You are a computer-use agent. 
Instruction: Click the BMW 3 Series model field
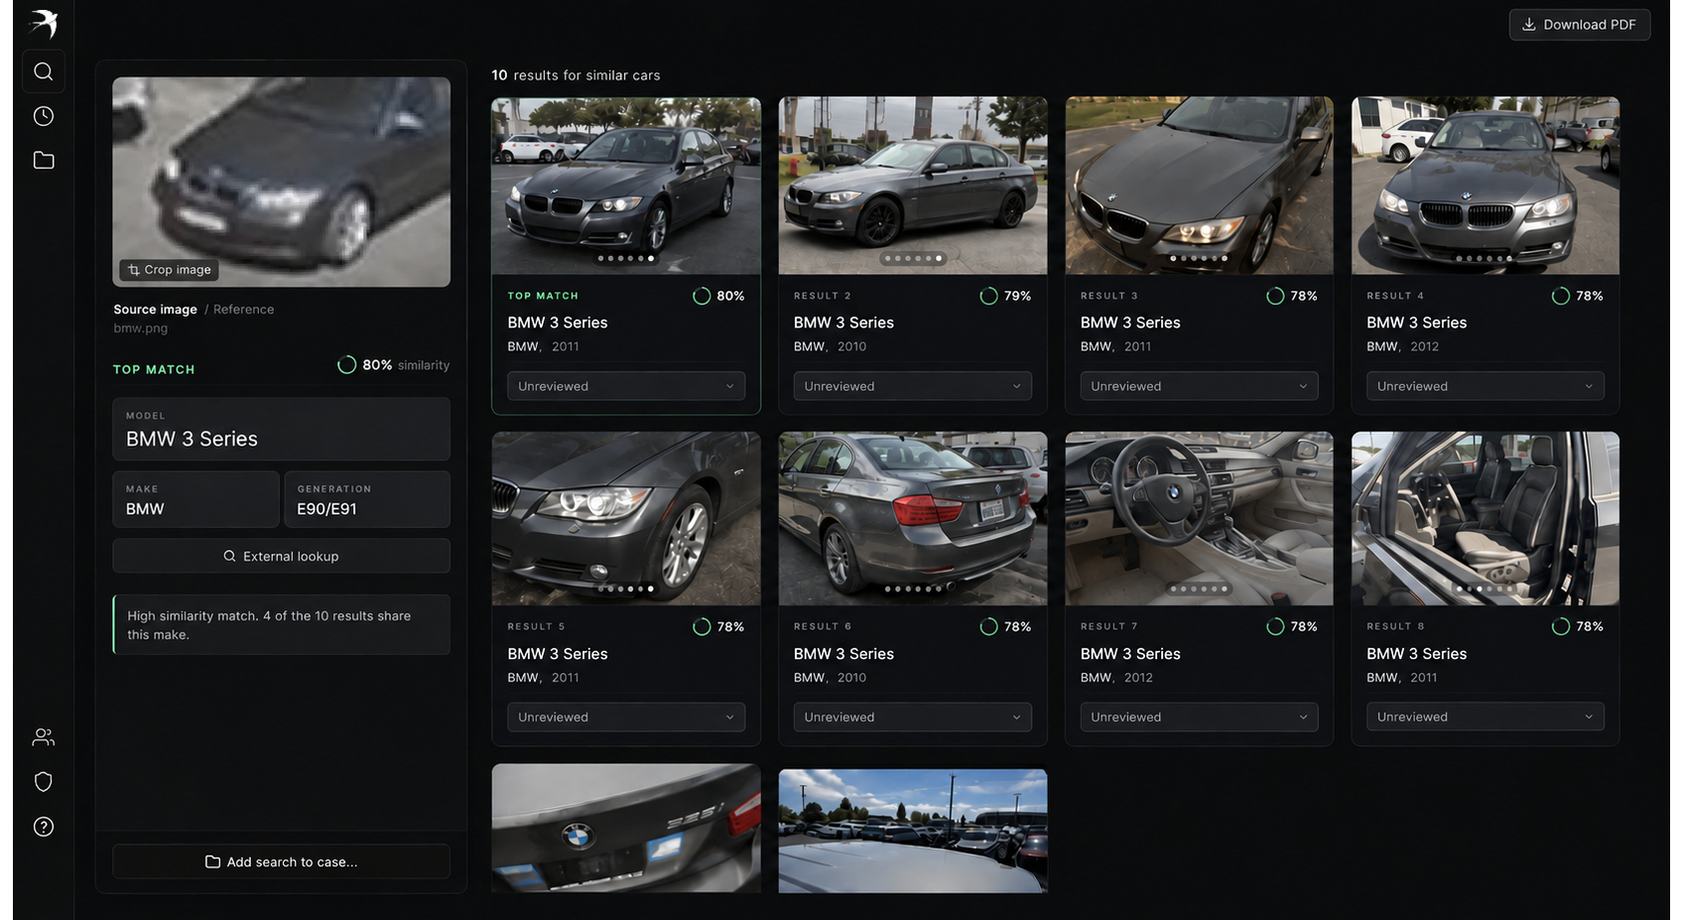tap(282, 429)
